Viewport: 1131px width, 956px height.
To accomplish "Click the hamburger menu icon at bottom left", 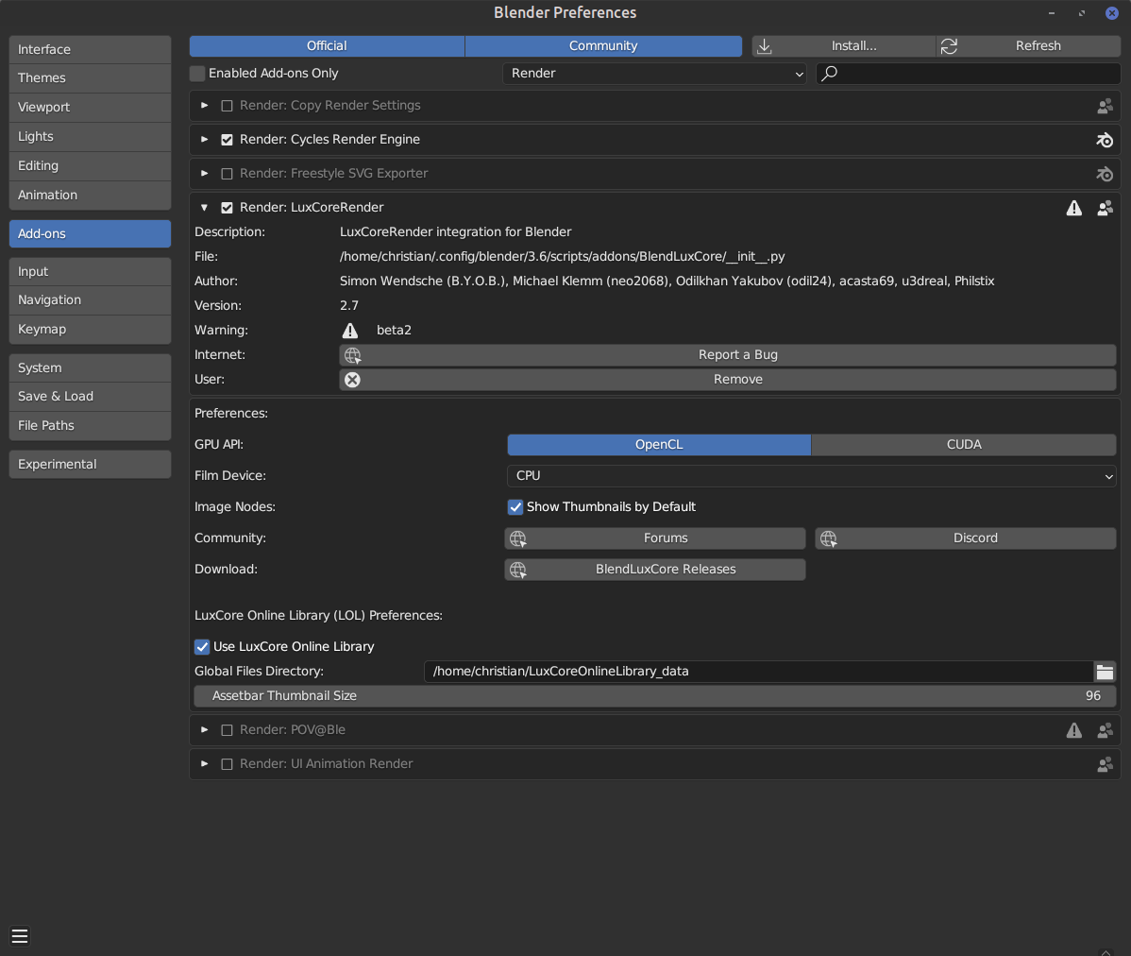I will 20,936.
